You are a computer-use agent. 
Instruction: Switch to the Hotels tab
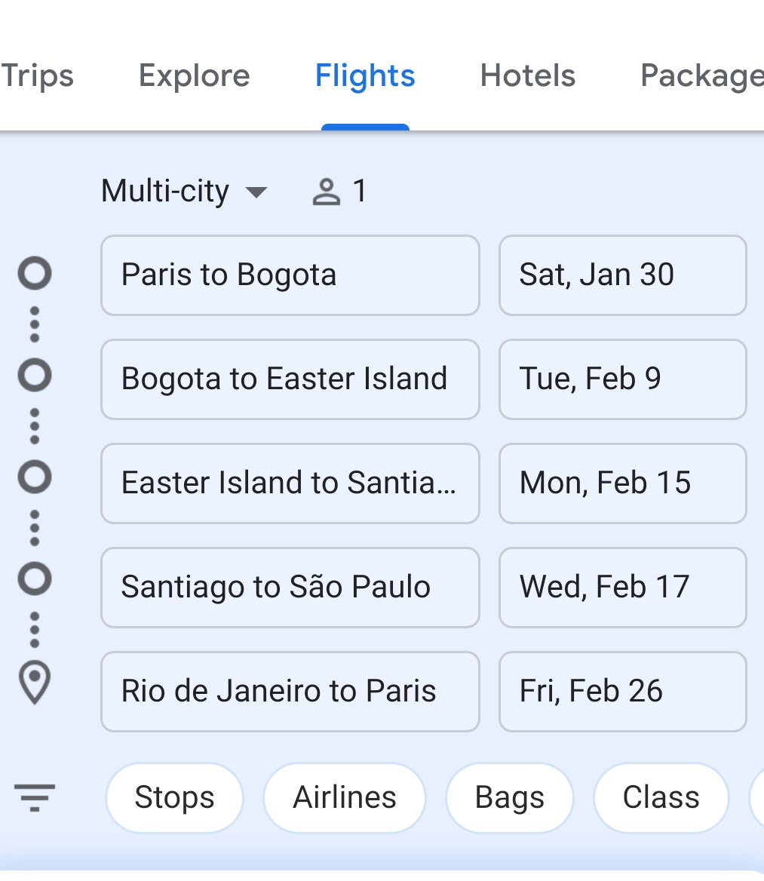(527, 75)
